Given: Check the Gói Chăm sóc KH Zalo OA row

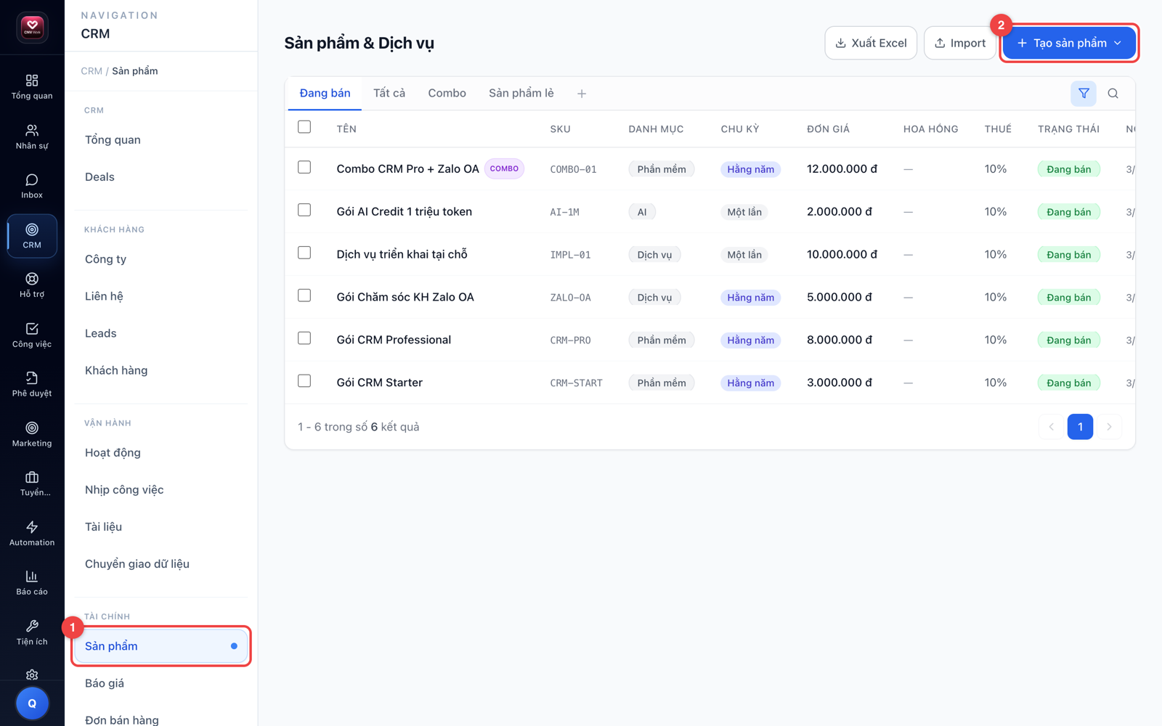Looking at the screenshot, I should (304, 295).
